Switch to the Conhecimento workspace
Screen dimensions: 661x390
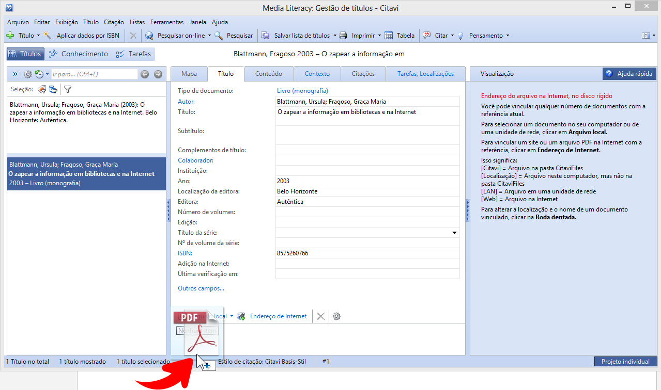point(78,54)
